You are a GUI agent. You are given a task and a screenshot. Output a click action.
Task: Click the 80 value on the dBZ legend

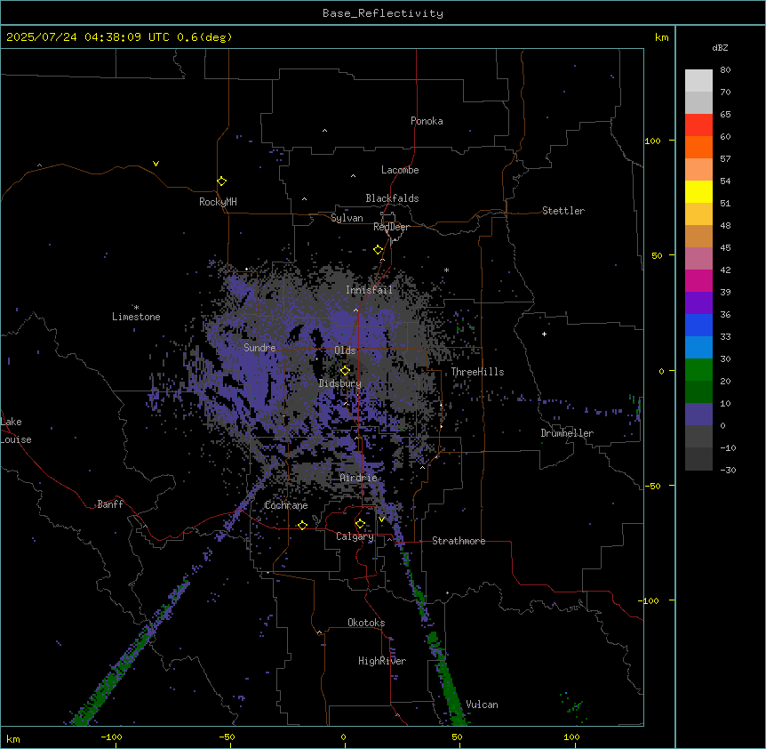tap(725, 70)
